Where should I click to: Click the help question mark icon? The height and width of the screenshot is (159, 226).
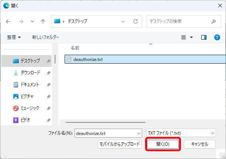click(217, 37)
